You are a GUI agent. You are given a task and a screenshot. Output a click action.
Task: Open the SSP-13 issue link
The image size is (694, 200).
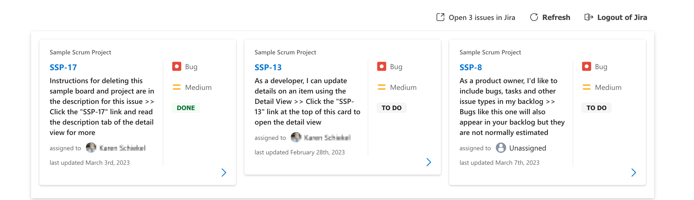tap(268, 67)
